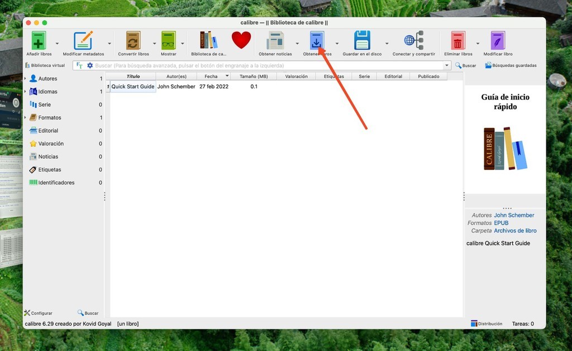Open the EPUB format link
The height and width of the screenshot is (351, 572).
tap(501, 223)
